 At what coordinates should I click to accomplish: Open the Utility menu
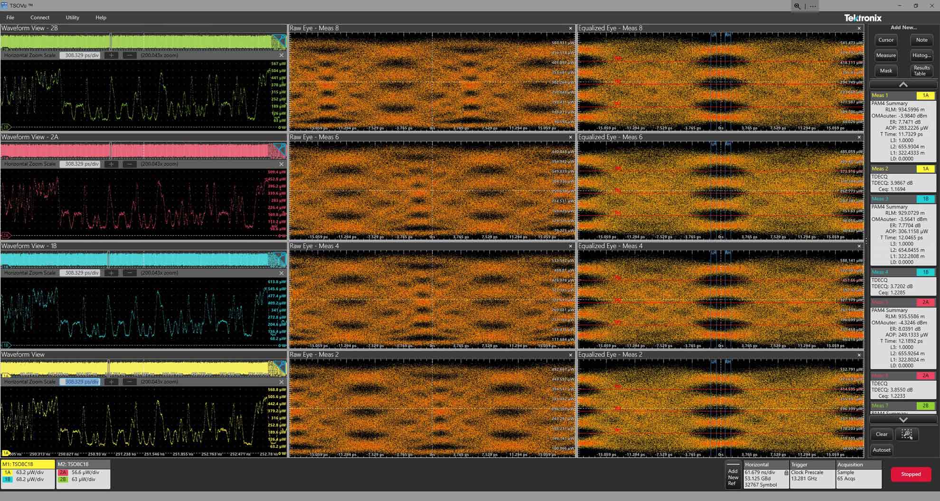(72, 18)
